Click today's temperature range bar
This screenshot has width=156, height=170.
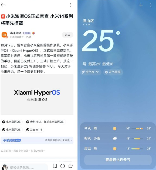coord(137,129)
